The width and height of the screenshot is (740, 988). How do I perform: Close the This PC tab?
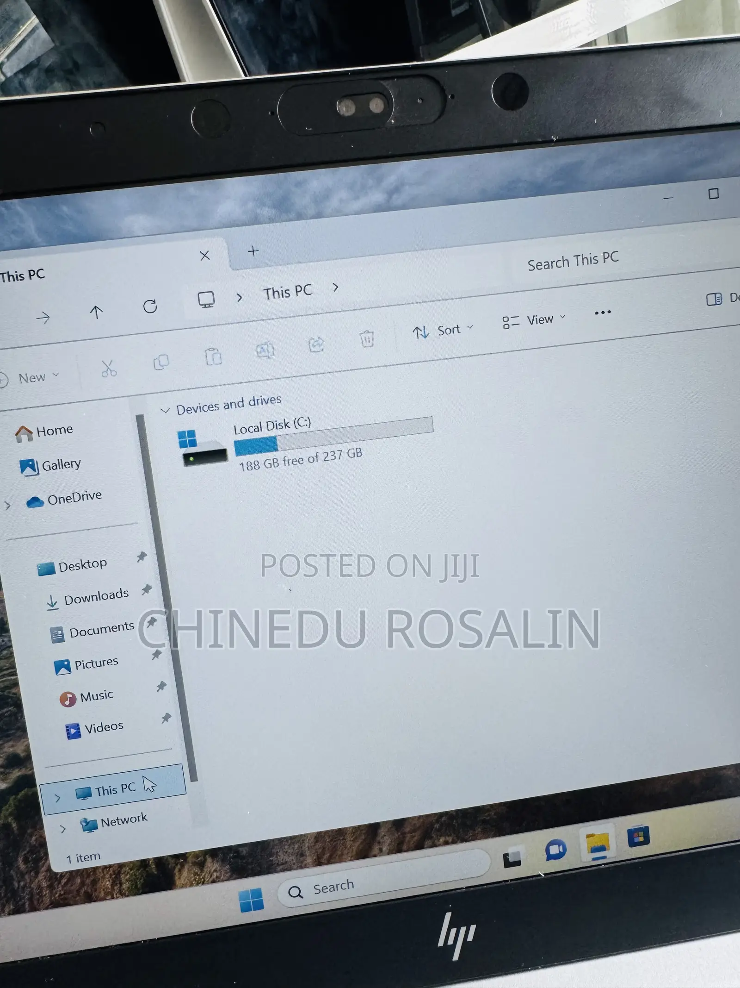(205, 255)
